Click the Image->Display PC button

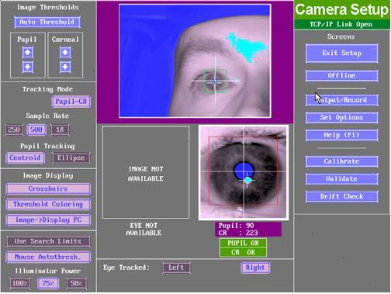[x=48, y=220]
